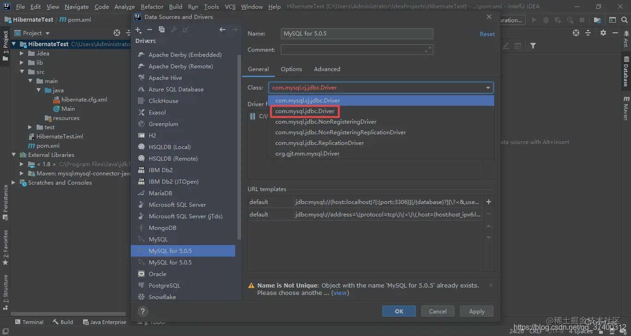Screen dimensions: 631x336
Task: Choose org.gjt.mm.mysql.Driver option
Action: click(381, 153)
